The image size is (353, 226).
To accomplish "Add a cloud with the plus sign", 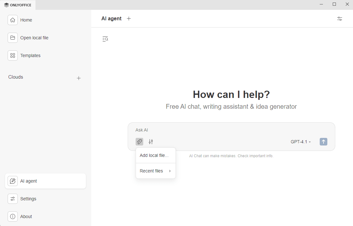I will coord(79,78).
